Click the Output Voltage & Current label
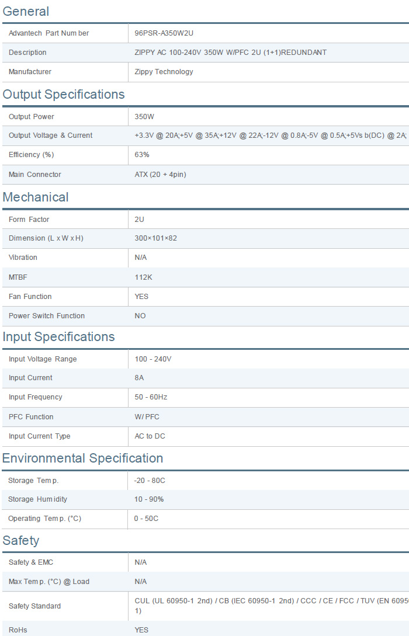The width and height of the screenshot is (409, 636). tap(50, 135)
